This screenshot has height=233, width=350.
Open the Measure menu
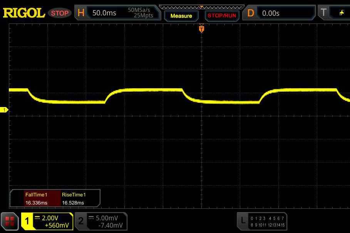181,16
